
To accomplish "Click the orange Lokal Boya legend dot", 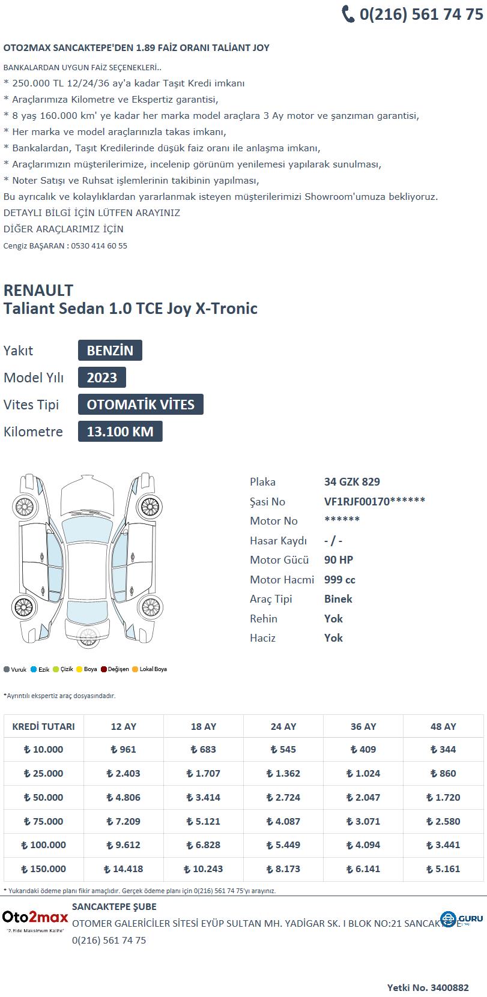I will point(135,669).
